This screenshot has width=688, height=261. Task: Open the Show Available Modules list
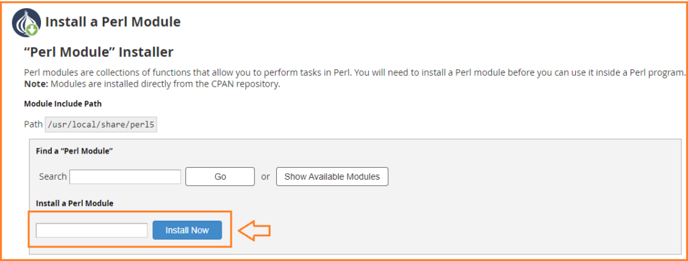(x=332, y=176)
